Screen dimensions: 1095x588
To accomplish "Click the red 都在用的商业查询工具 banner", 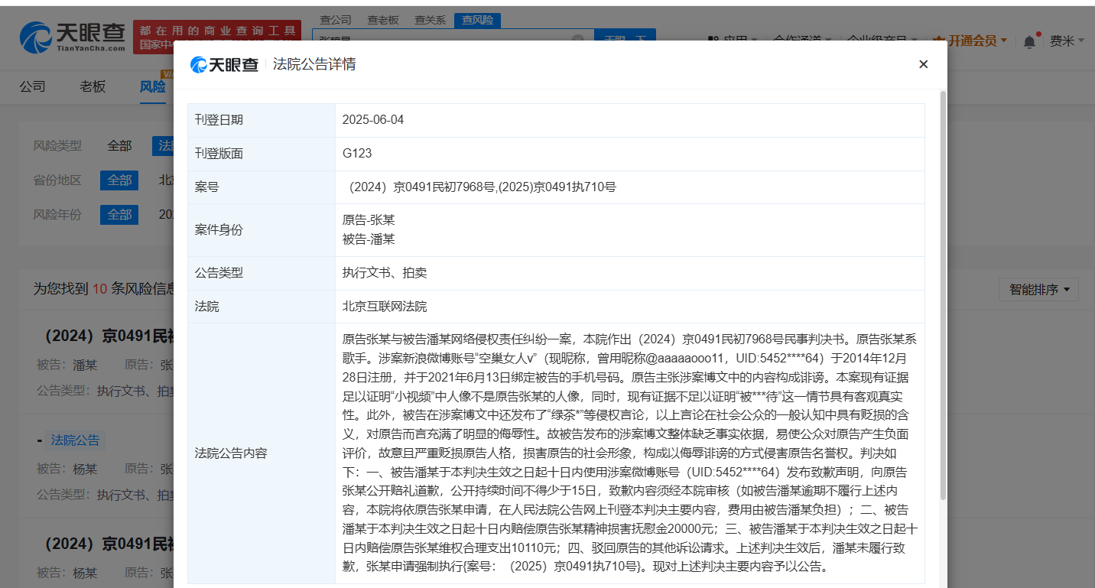I will click(x=217, y=37).
